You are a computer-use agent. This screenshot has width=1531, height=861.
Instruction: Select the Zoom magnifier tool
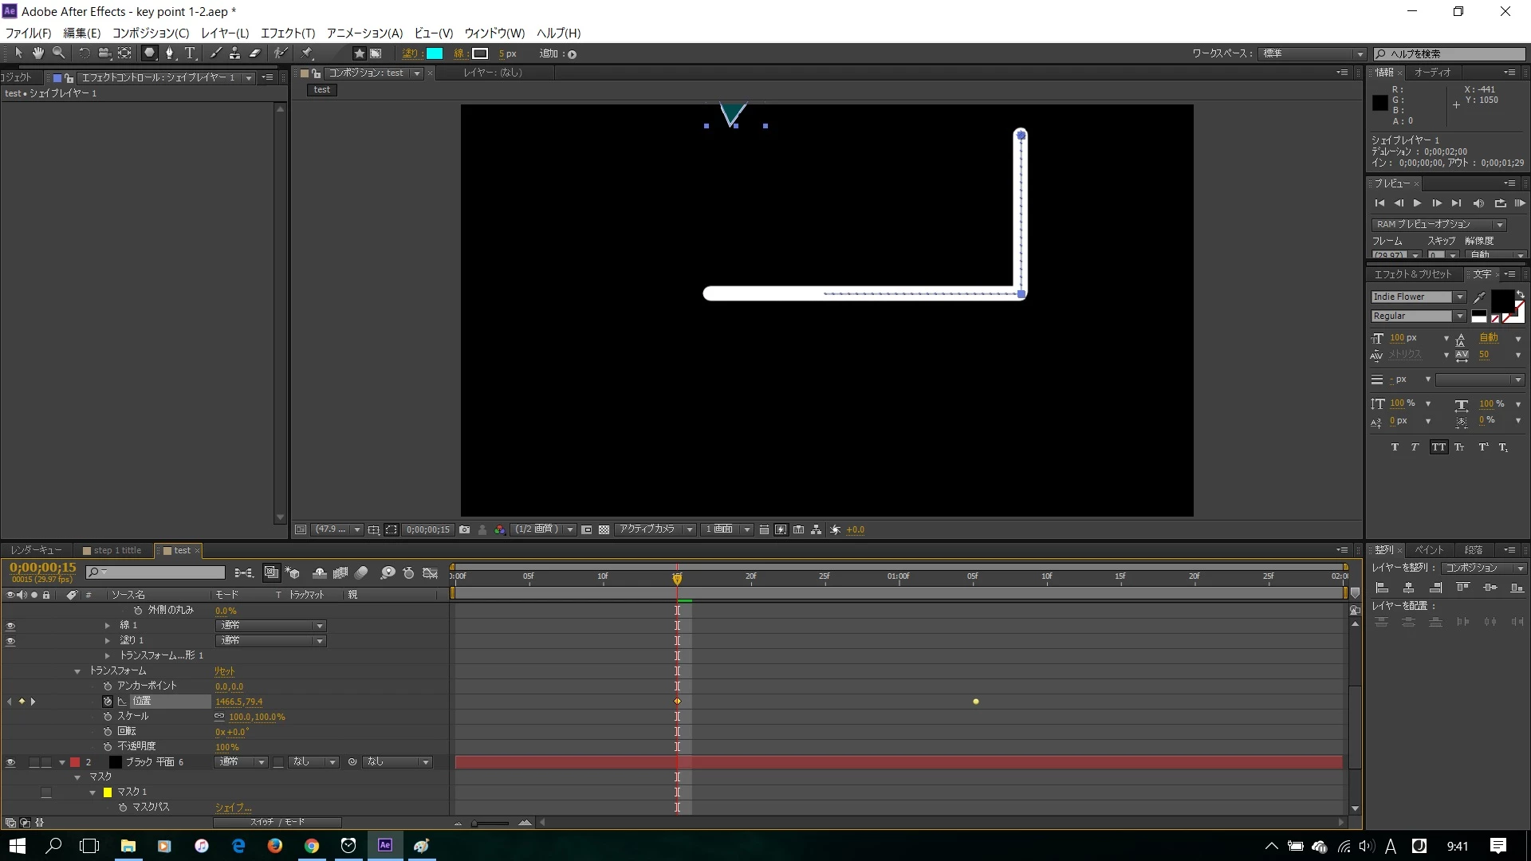coord(58,53)
